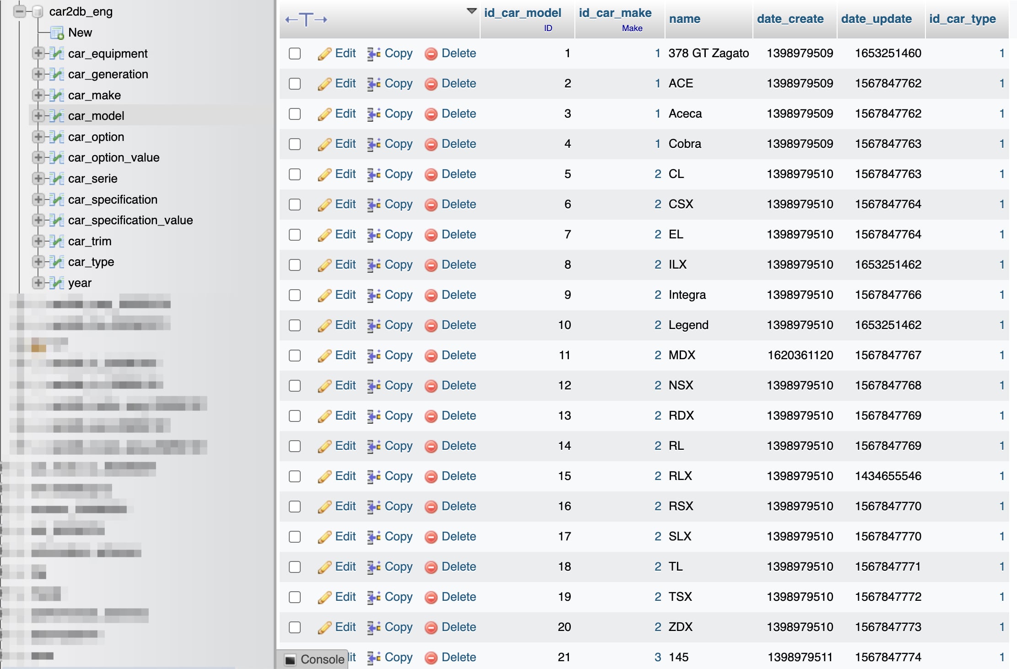Click the Copy link for ZDX row
Viewport: 1017px width, 669px height.
(x=399, y=627)
